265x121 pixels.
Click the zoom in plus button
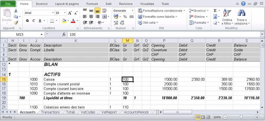(257, 117)
